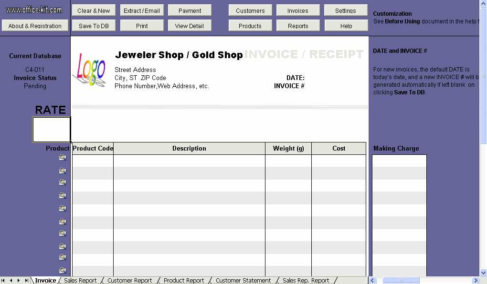Click the horizontal scrollbar thumb
This screenshot has height=284, width=487.
(x=401, y=281)
